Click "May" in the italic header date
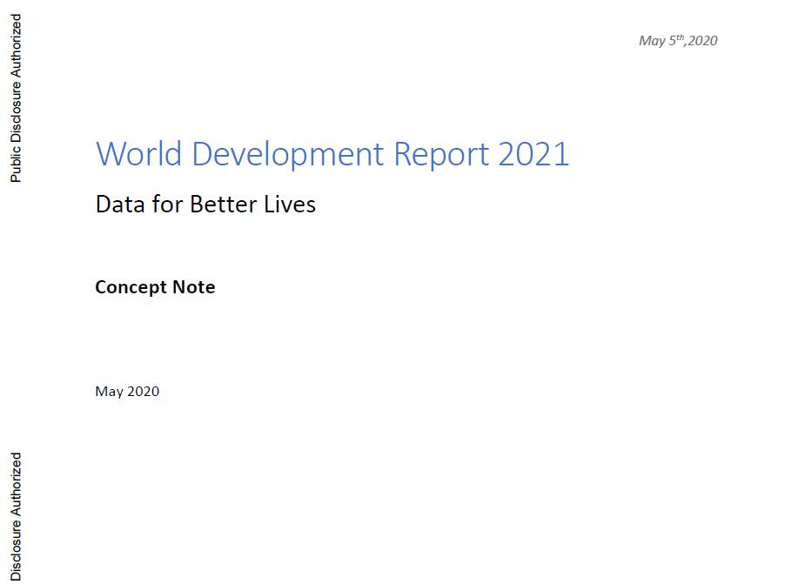 pos(652,41)
